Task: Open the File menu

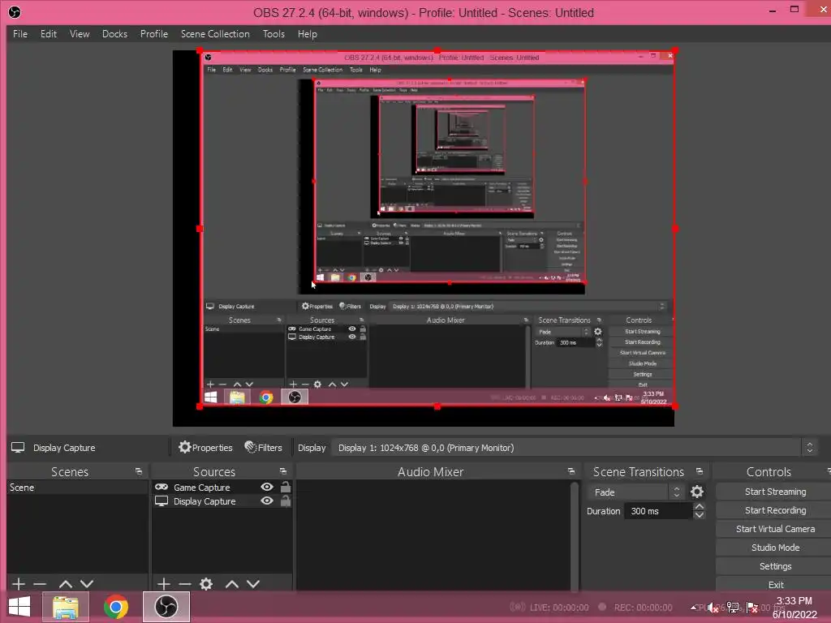Action: pyautogui.click(x=20, y=34)
